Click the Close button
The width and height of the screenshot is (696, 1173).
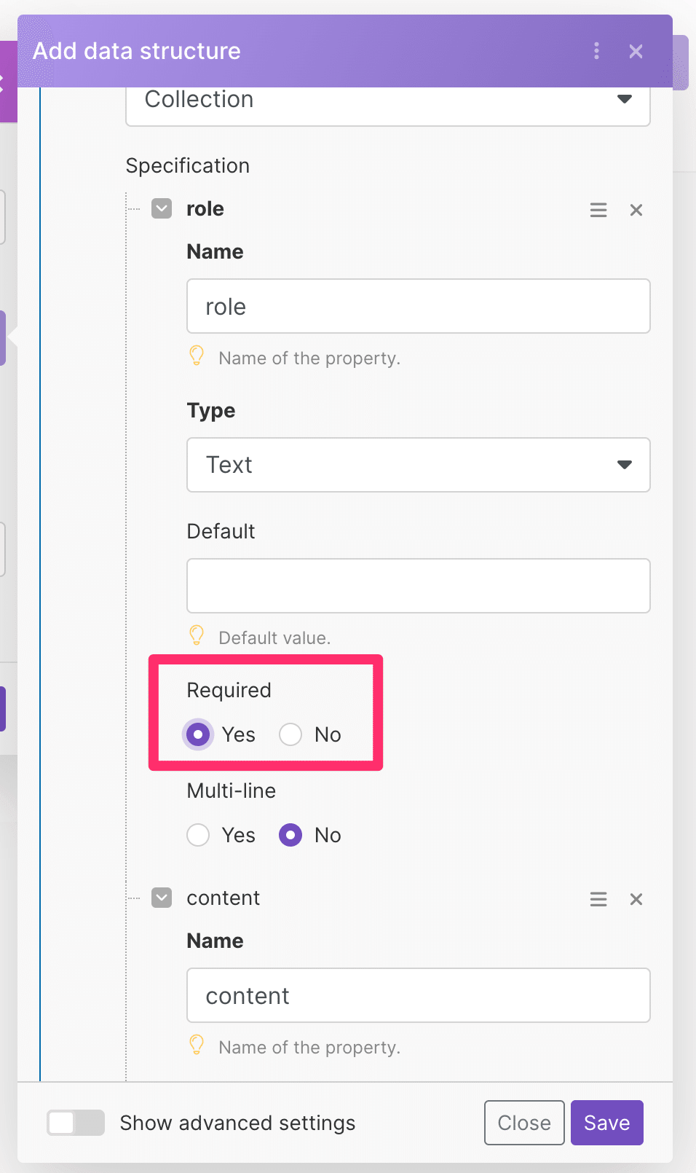click(x=524, y=1123)
